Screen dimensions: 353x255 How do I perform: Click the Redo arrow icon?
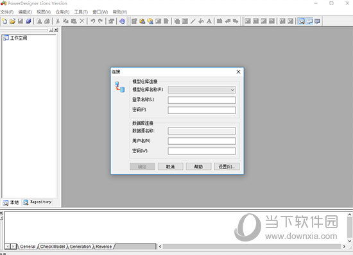100,21
